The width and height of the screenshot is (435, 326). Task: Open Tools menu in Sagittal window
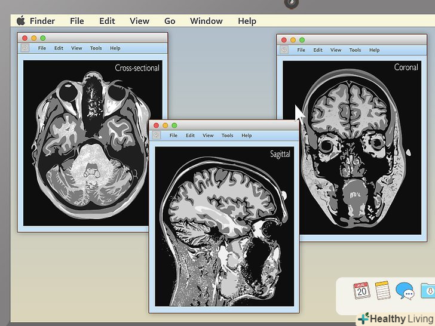coord(227,136)
